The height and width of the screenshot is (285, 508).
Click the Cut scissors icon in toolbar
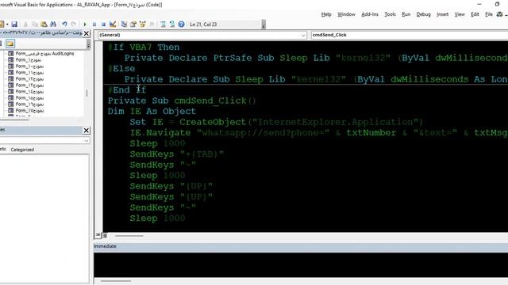[x=25, y=25]
